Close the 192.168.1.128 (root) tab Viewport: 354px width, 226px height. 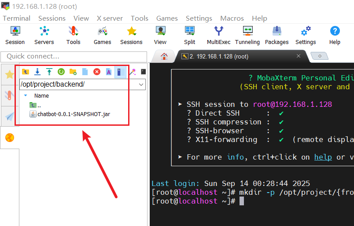point(299,56)
